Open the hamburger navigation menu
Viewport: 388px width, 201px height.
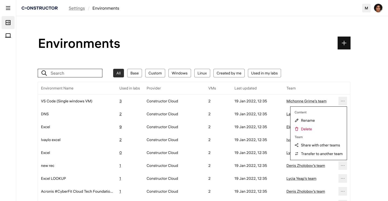8,8
